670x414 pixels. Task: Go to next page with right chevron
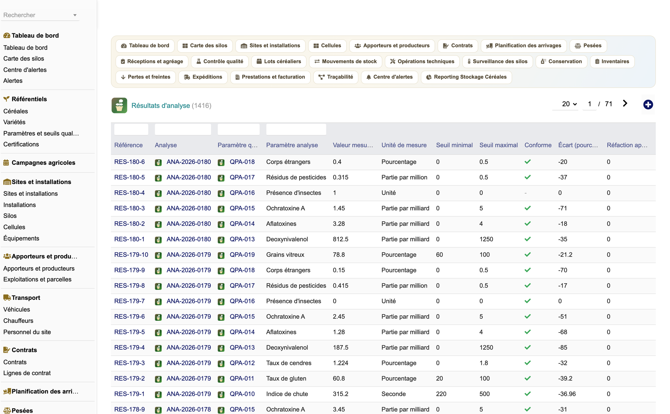click(x=625, y=103)
